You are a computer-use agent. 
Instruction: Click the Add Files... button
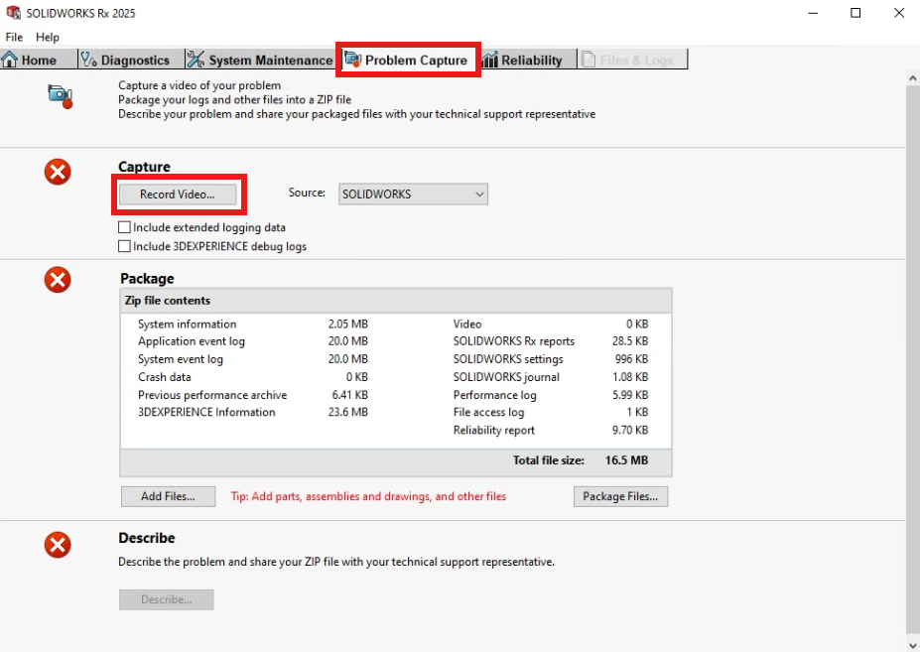point(168,496)
